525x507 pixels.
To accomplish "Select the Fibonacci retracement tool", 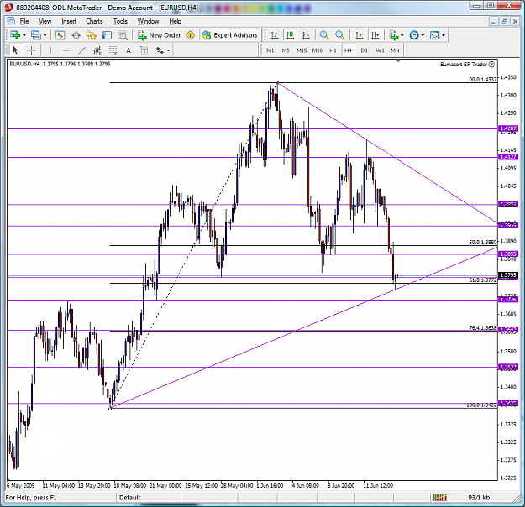I will [x=113, y=50].
